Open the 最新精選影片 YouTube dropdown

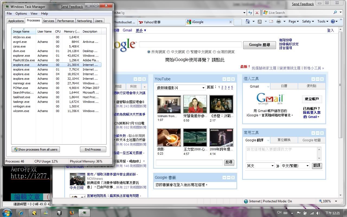click(x=181, y=88)
